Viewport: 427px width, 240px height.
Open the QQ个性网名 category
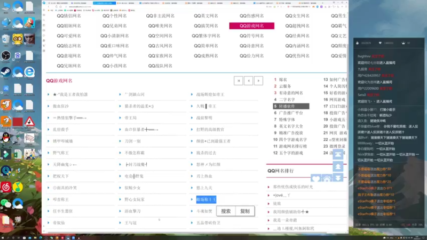(x=115, y=16)
